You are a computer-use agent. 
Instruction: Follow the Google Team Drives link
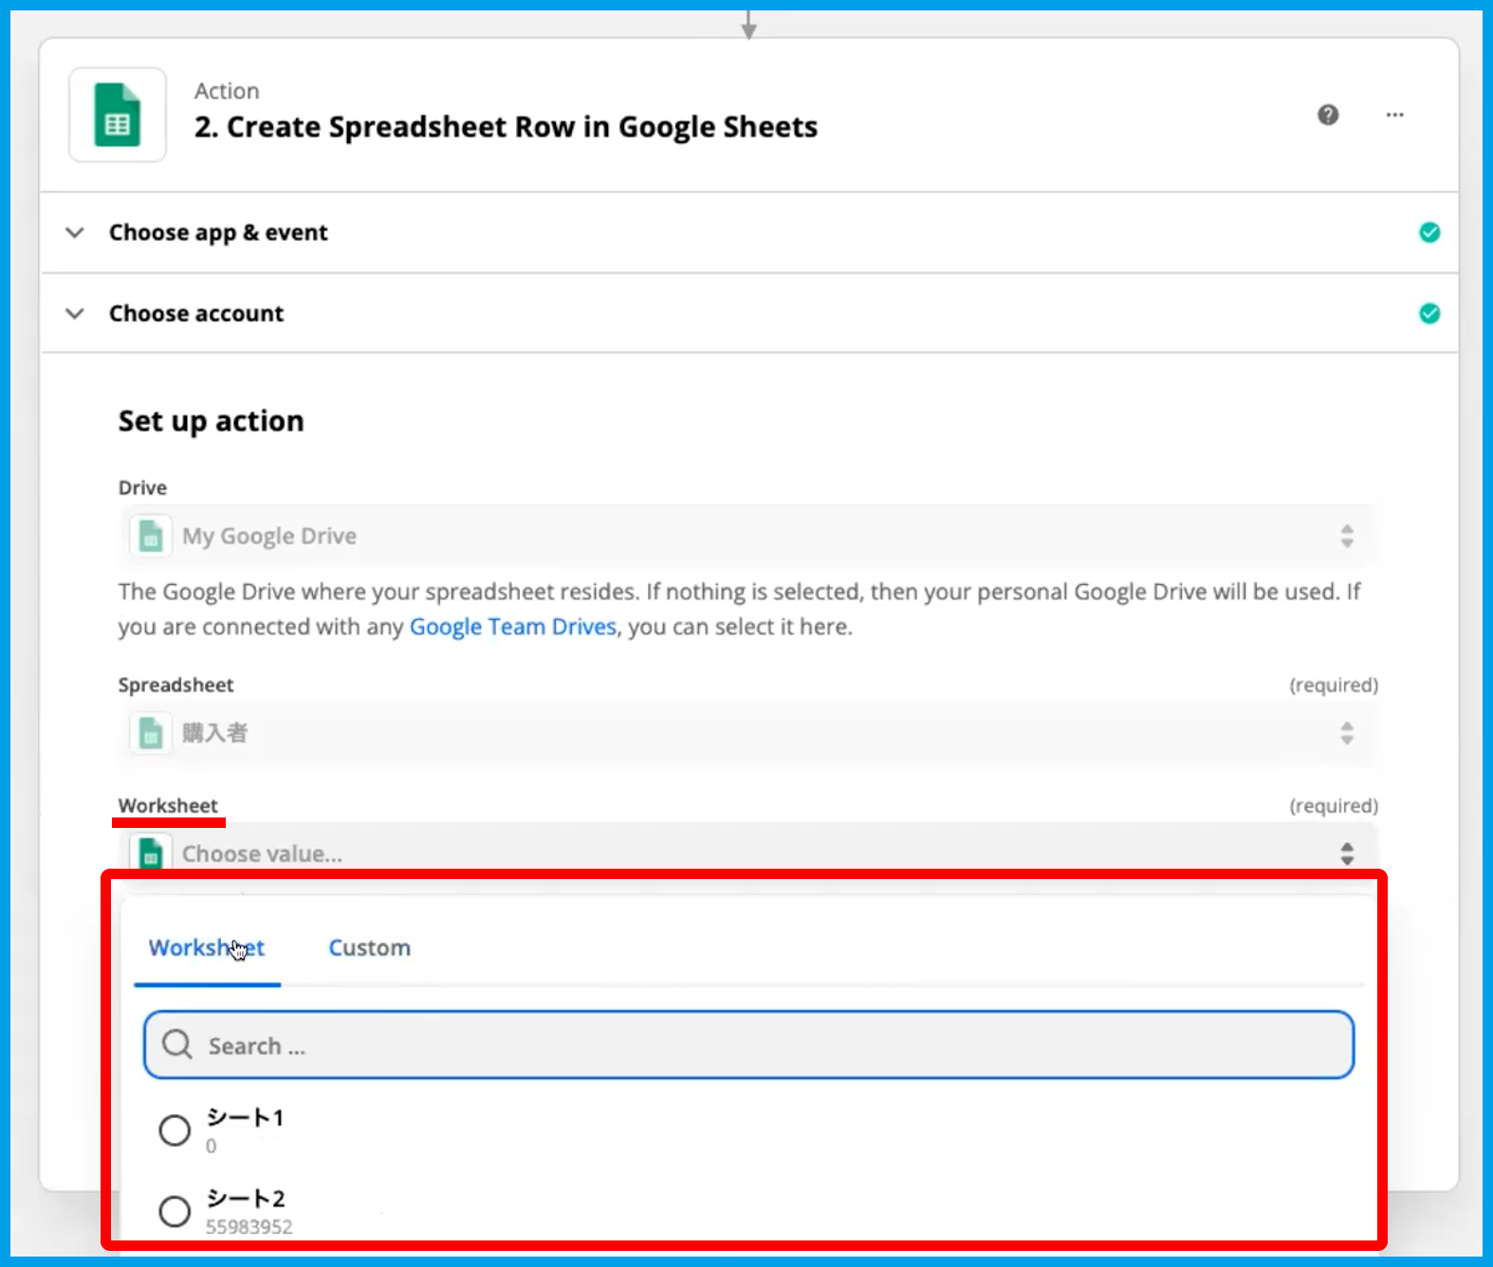[x=512, y=627]
